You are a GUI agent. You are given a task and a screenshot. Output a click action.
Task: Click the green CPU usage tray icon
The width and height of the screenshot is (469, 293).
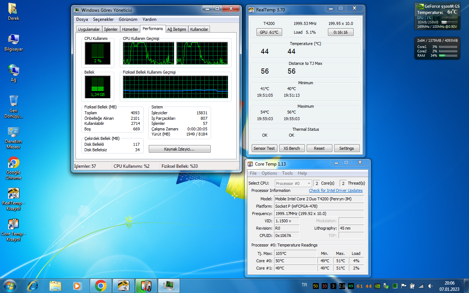point(395,286)
